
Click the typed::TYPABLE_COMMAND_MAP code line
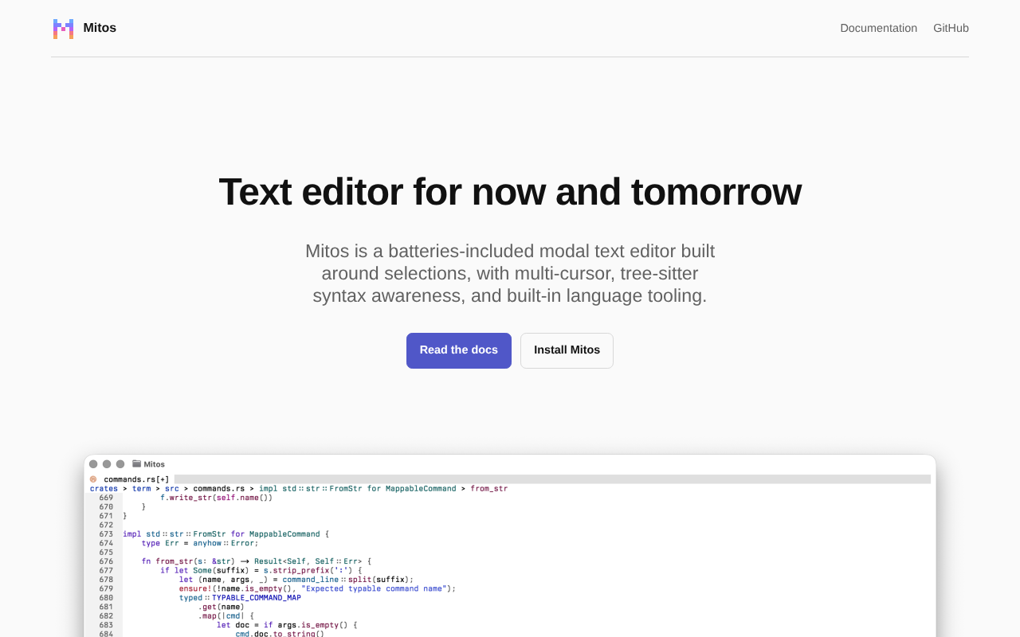(x=240, y=598)
